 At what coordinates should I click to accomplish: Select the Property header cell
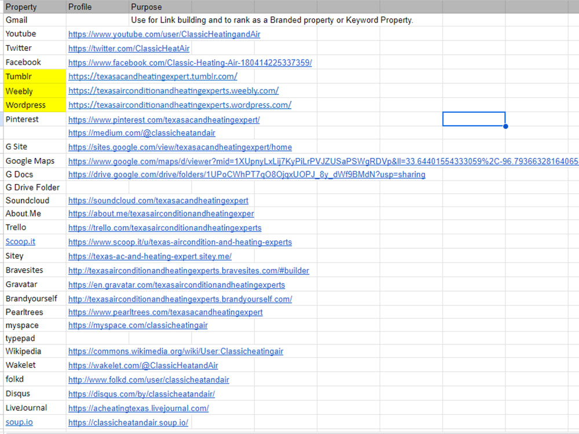tap(35, 6)
